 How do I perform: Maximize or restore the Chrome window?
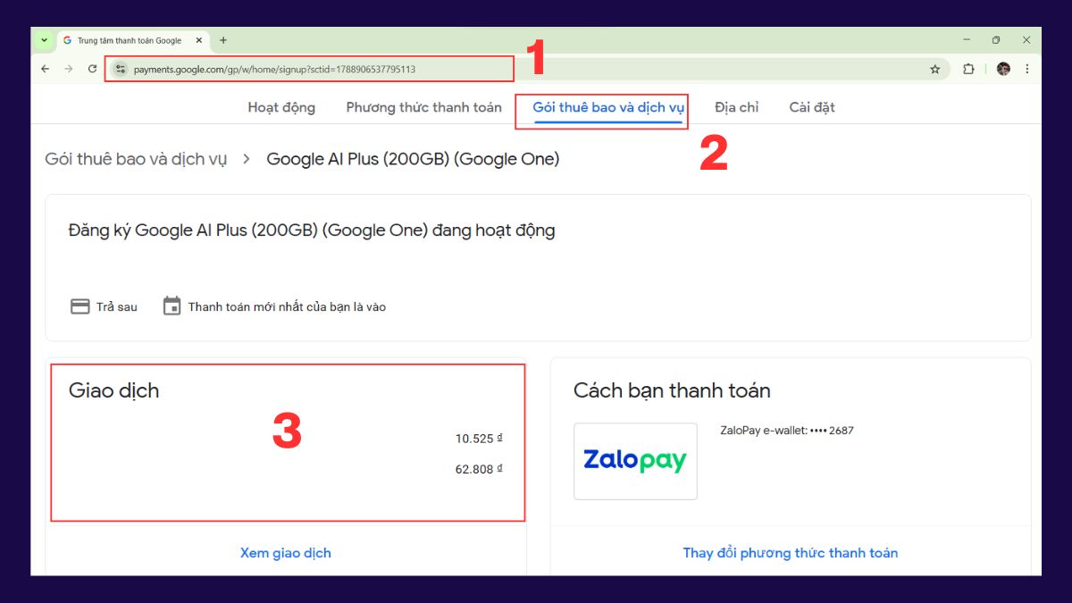(996, 40)
